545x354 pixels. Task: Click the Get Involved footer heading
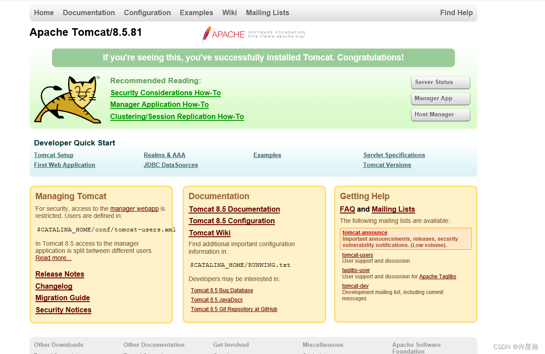coord(231,345)
